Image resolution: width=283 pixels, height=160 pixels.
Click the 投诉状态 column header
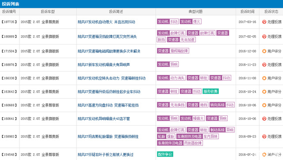coord(271,12)
